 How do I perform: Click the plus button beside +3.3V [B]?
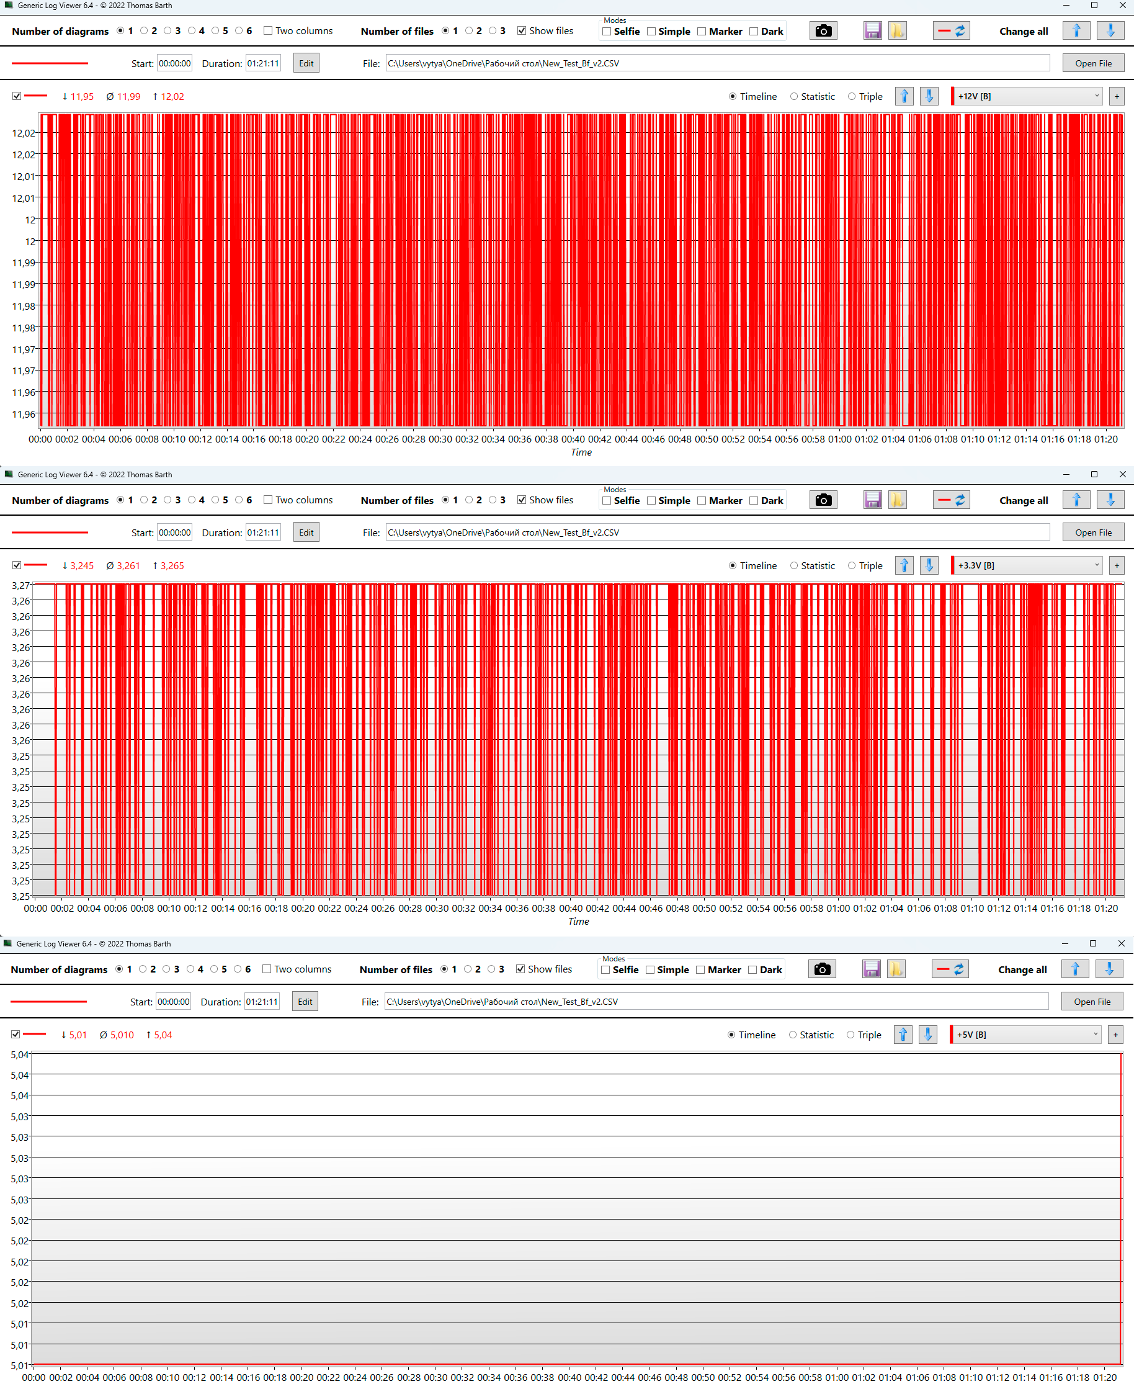click(x=1117, y=565)
